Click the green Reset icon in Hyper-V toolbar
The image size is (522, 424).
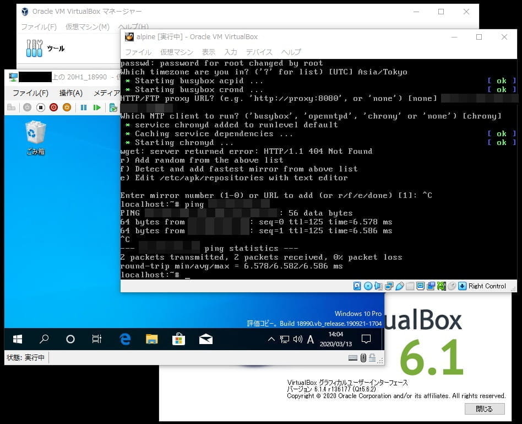pyautogui.click(x=97, y=108)
